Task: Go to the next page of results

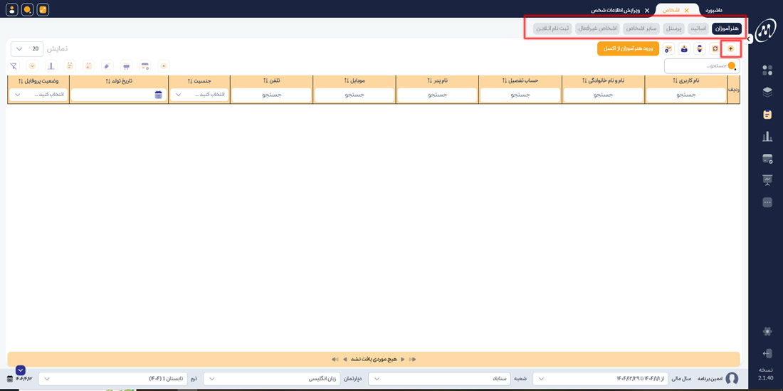Action: [x=345, y=359]
